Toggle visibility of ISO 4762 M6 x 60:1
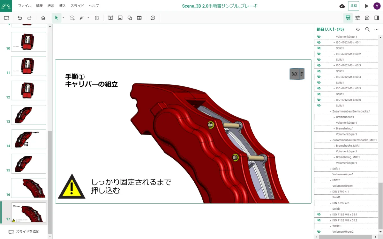 tap(319, 42)
